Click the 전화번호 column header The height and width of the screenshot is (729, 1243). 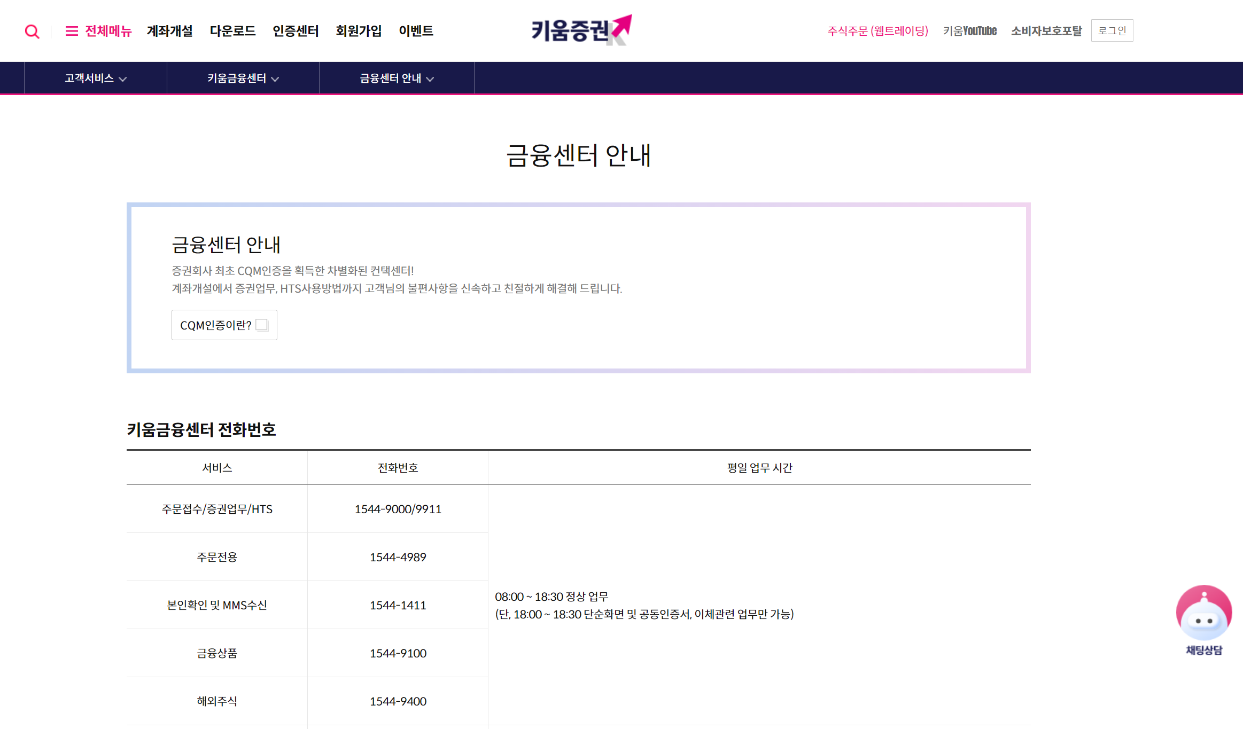coord(398,468)
